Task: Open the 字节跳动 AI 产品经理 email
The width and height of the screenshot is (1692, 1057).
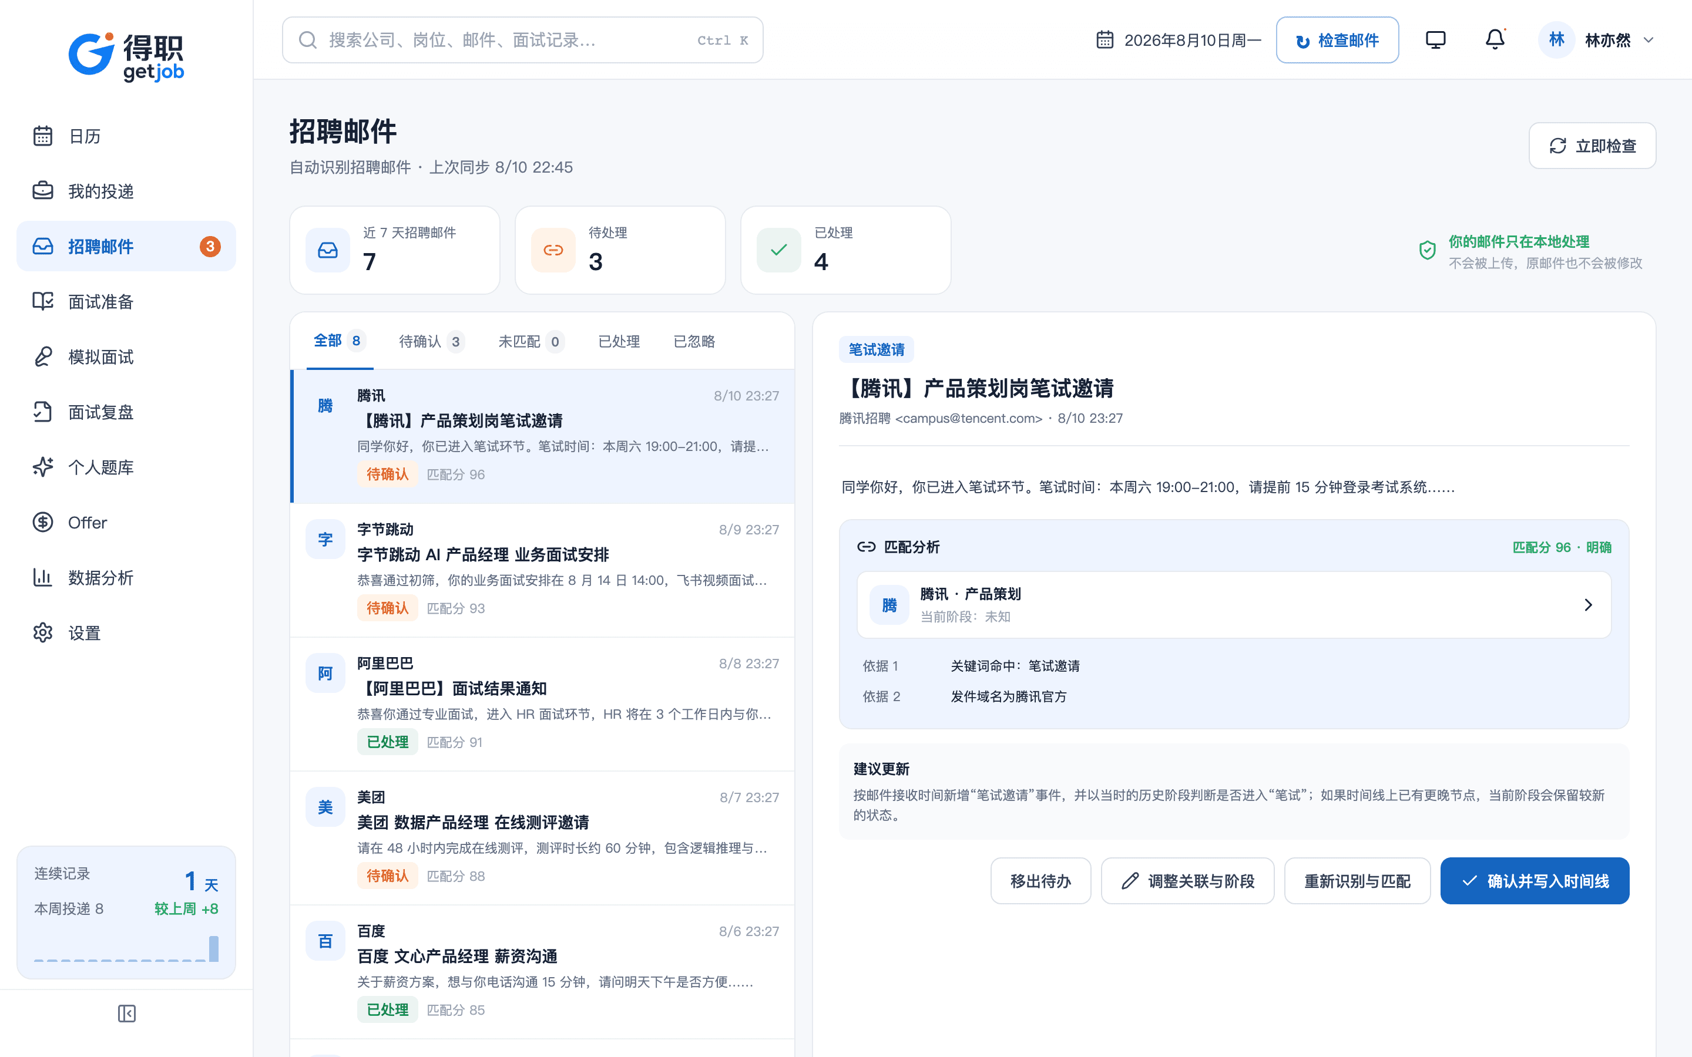Action: tap(543, 570)
